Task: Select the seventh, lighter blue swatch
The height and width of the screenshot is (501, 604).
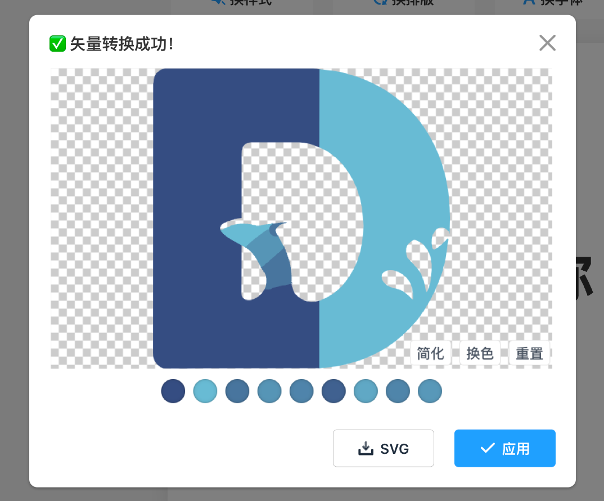Action: tap(366, 391)
